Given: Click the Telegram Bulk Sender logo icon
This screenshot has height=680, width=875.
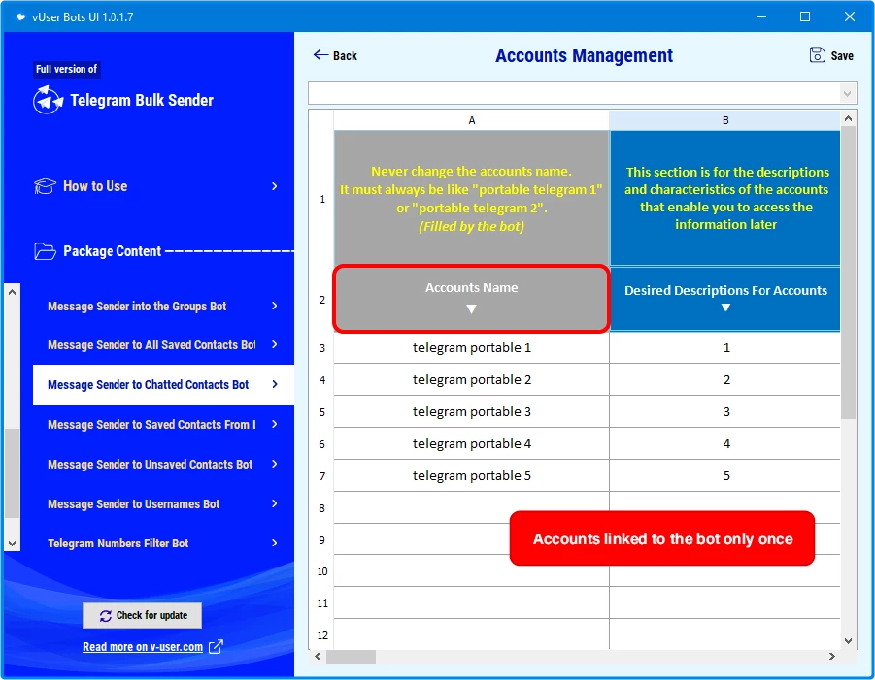Looking at the screenshot, I should 48,100.
